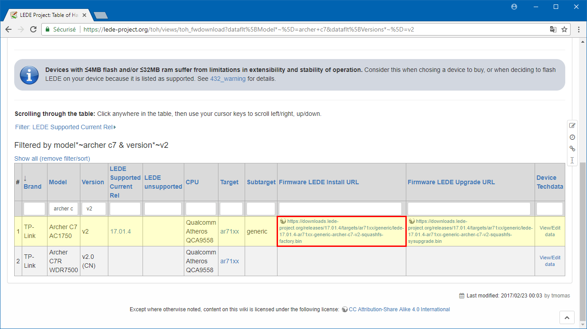
Task: Open the translate page icon in address bar
Action: pos(553,29)
